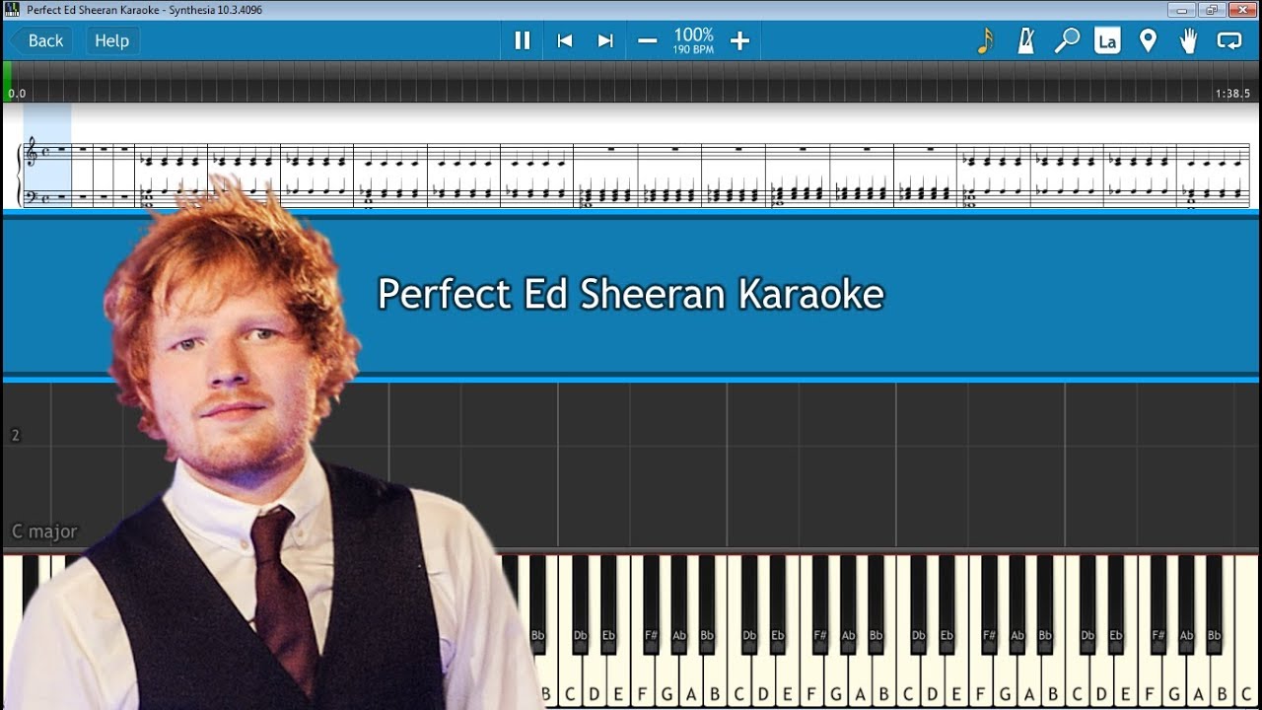Increase playback speed with plus button
Viewport: 1262px width, 710px height.
[740, 40]
